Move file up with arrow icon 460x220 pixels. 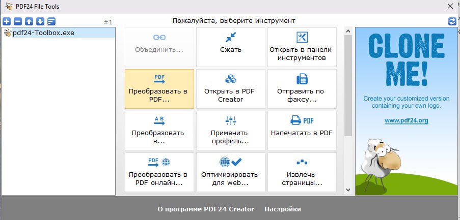[29, 21]
